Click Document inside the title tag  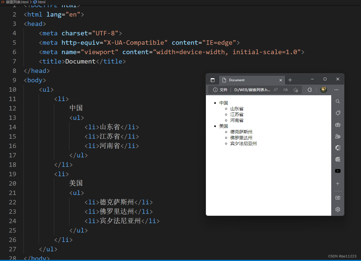(80, 61)
